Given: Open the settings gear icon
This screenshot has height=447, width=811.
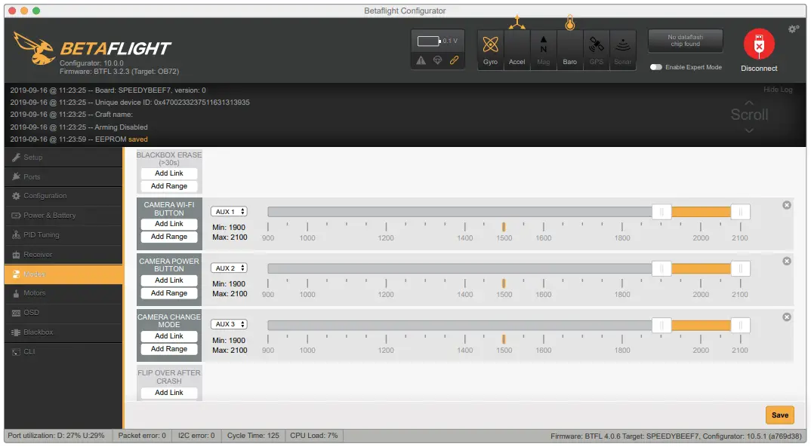Looking at the screenshot, I should click(793, 27).
